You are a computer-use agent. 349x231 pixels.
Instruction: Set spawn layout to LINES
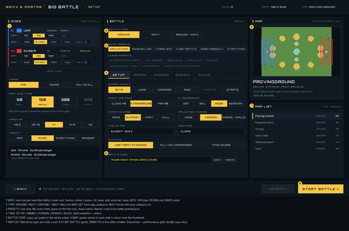142,90
